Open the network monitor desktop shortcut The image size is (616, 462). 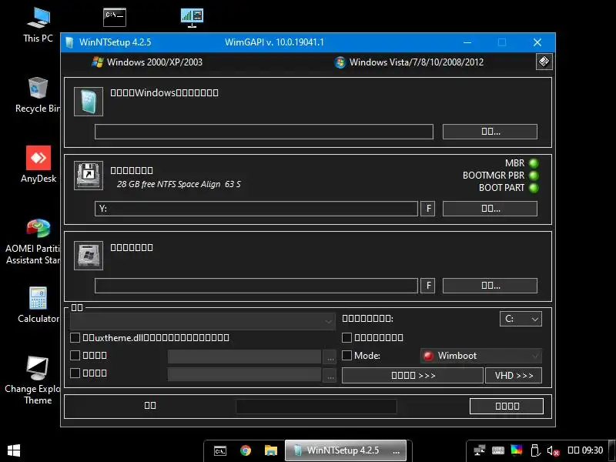pyautogui.click(x=192, y=18)
